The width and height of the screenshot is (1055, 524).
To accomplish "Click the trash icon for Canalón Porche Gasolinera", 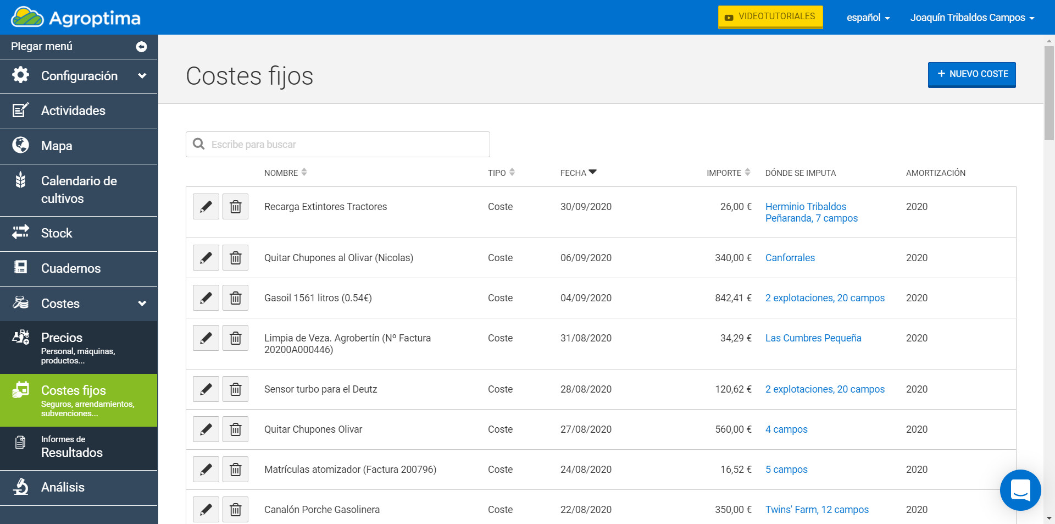I will [235, 510].
